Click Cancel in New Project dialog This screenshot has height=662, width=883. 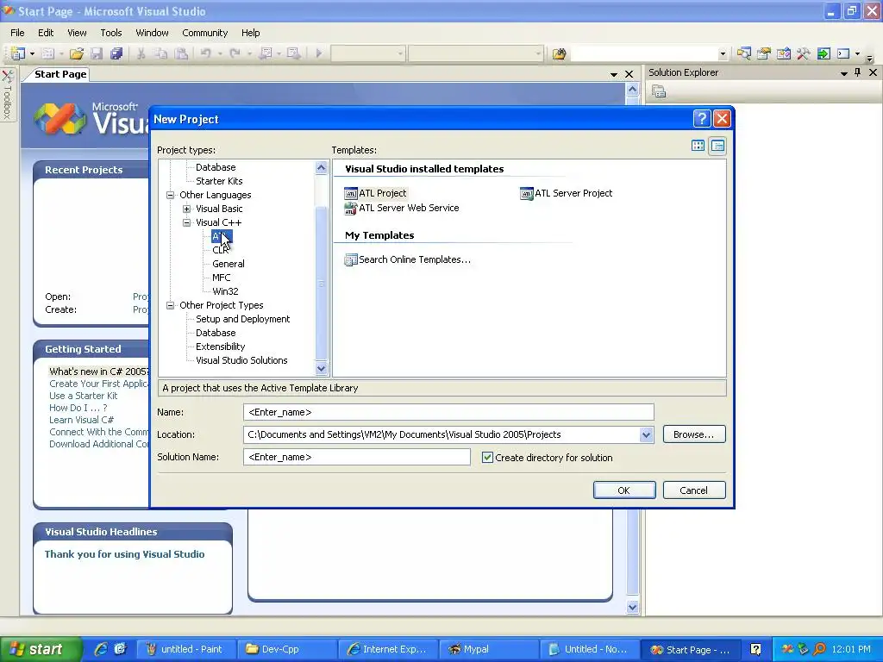click(694, 490)
